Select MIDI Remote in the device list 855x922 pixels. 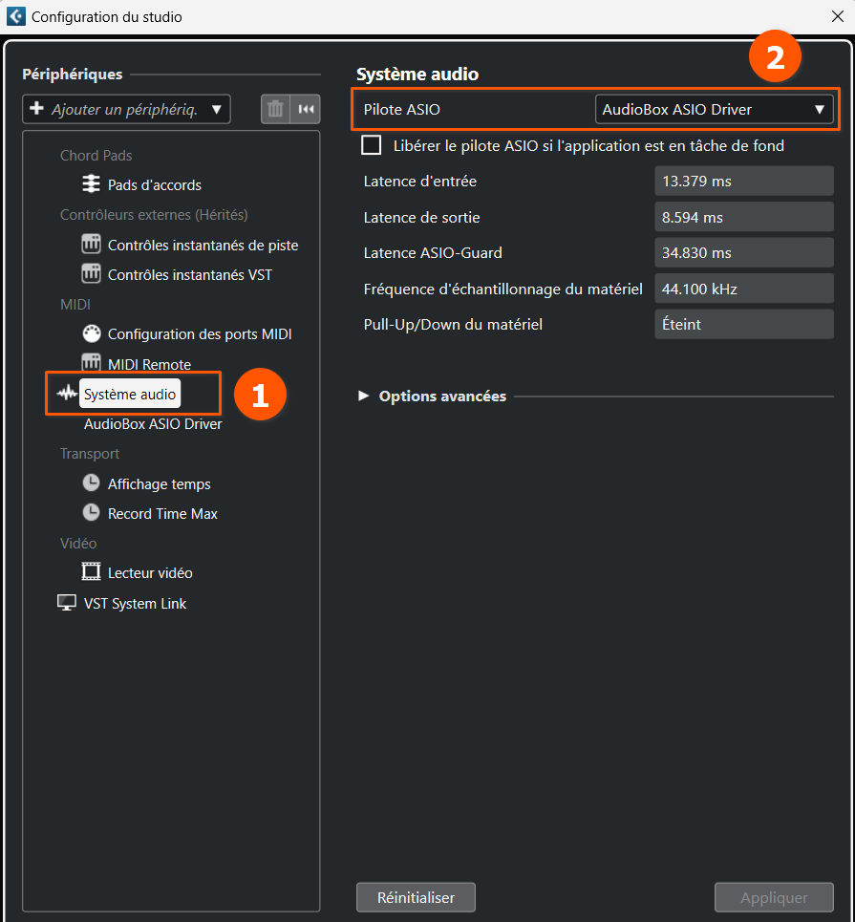149,364
